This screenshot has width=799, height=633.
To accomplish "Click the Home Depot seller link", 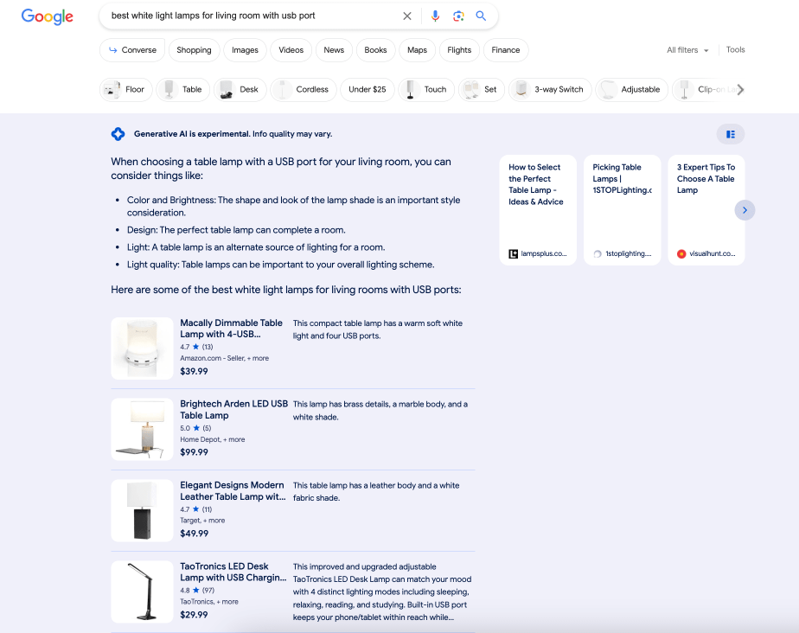I will tap(198, 438).
